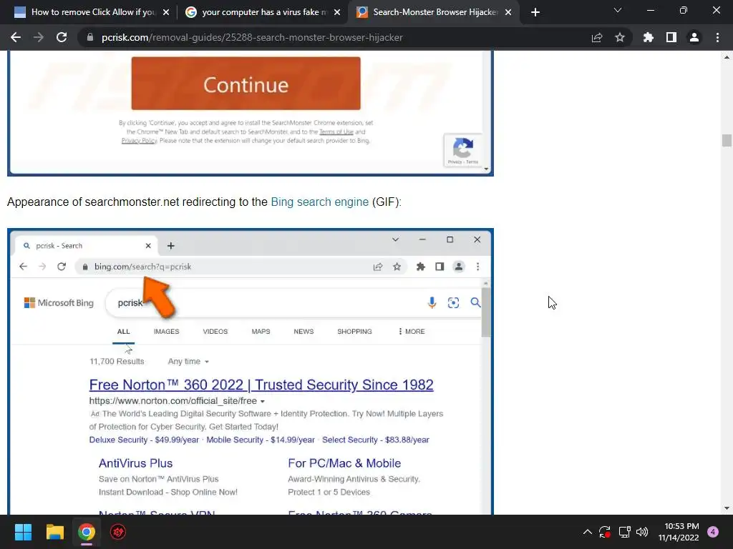The height and width of the screenshot is (549, 733).
Task: Open the notification badge showing 4
Action: [x=713, y=532]
